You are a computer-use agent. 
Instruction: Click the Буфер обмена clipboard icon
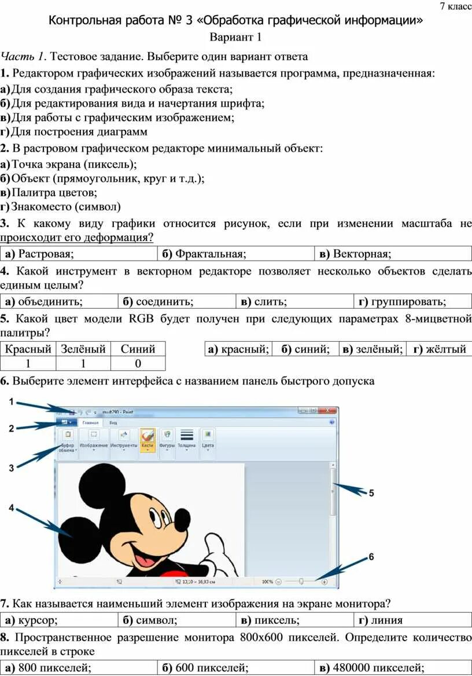[x=68, y=434]
